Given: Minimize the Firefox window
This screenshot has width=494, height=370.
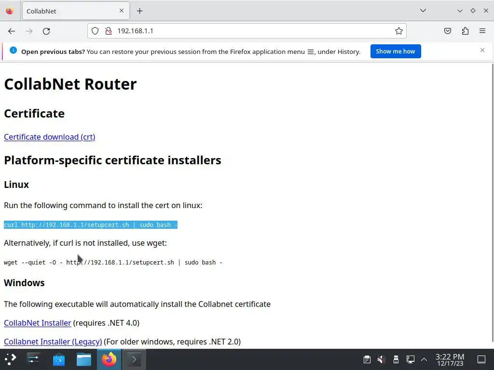Looking at the screenshot, I should [460, 11].
